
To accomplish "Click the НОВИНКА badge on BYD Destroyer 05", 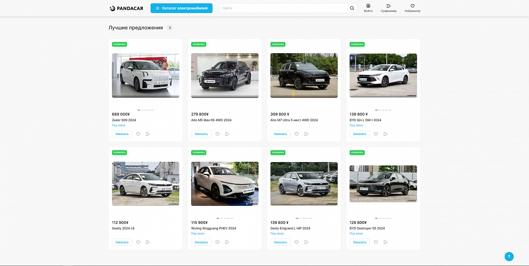I will 357,153.
